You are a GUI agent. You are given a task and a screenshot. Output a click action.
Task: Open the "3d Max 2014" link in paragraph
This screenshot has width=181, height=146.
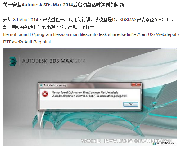click(x=25, y=20)
